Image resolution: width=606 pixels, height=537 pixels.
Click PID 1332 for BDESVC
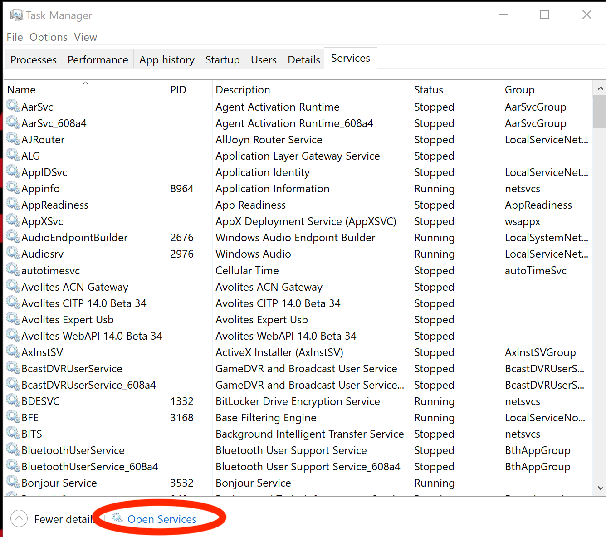click(x=182, y=401)
